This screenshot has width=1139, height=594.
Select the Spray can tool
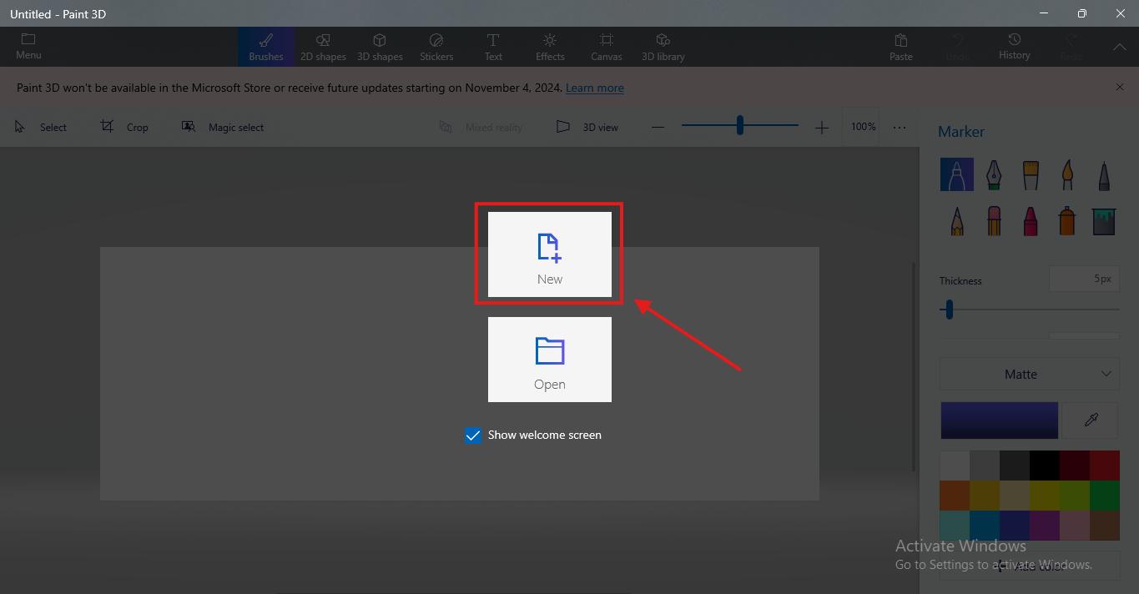click(1067, 221)
